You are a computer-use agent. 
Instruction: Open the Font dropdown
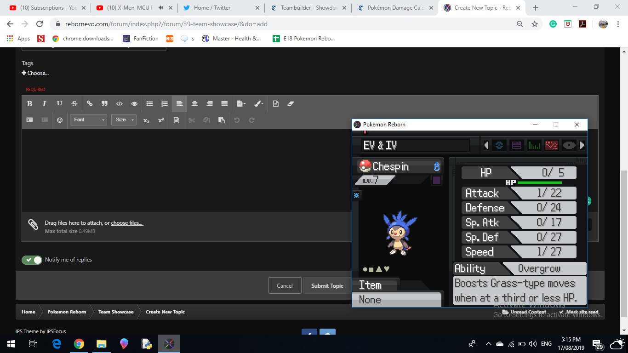click(x=88, y=120)
